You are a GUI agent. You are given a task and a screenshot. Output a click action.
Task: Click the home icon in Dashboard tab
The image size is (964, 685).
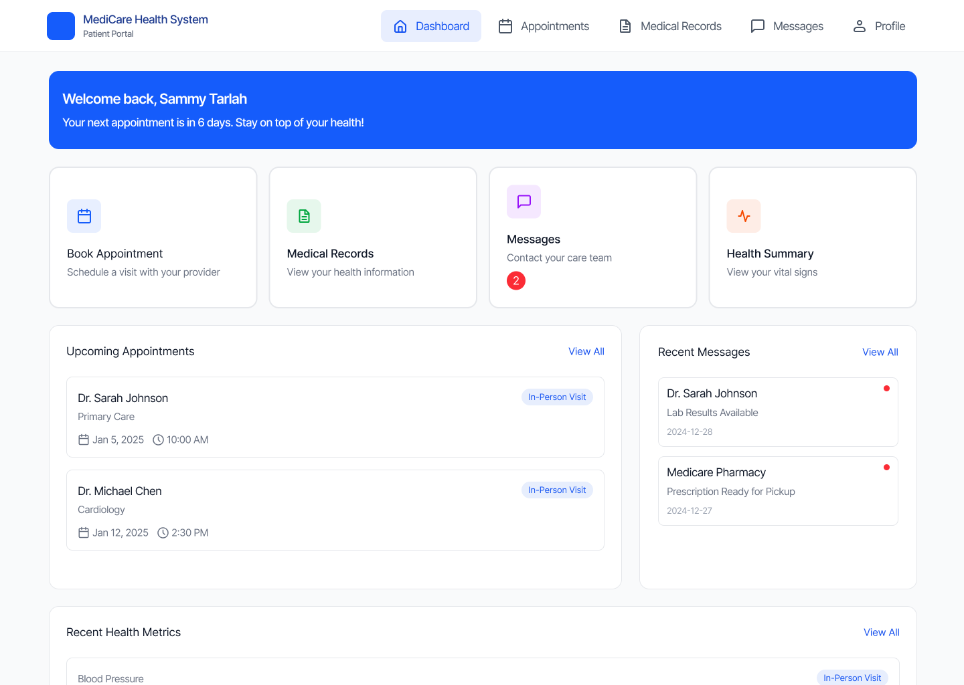click(400, 26)
